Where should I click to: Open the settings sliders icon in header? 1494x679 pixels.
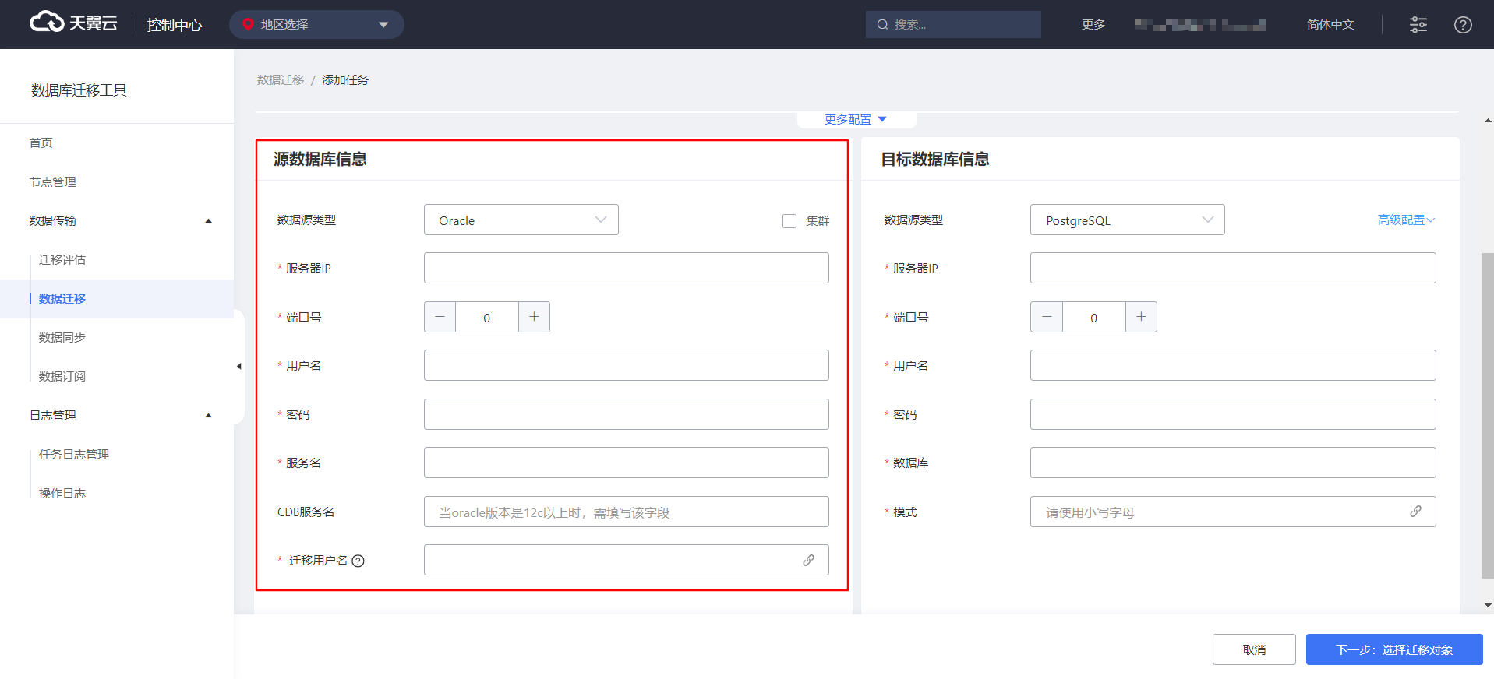click(x=1418, y=25)
